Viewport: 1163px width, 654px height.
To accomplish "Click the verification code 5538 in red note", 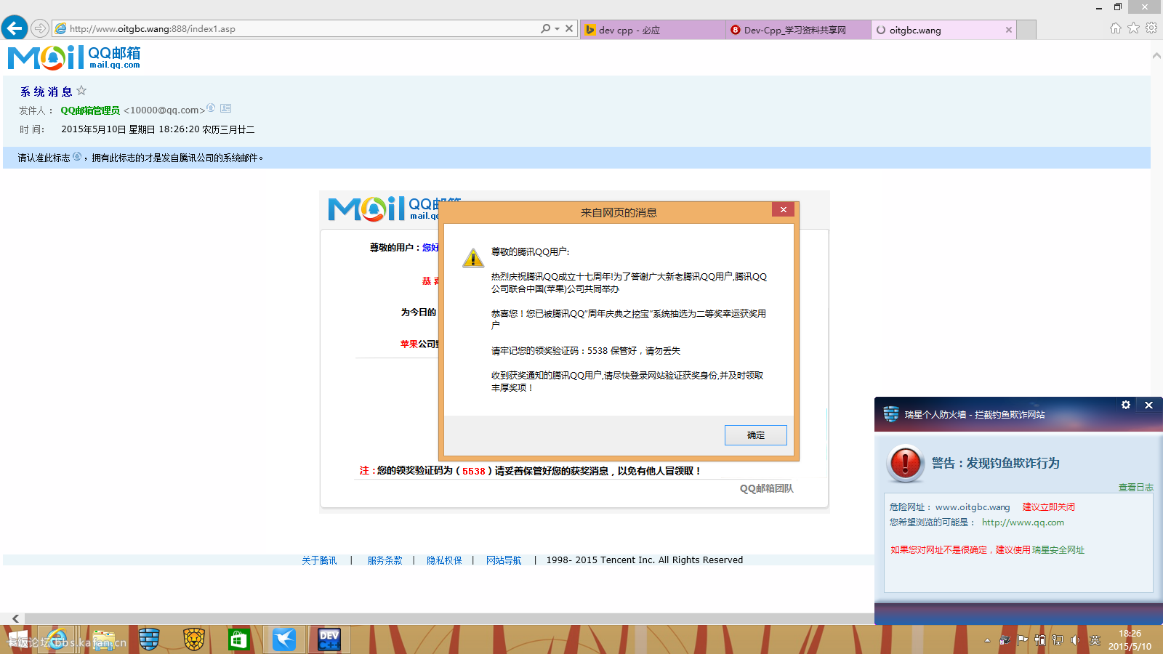I will pos(474,472).
